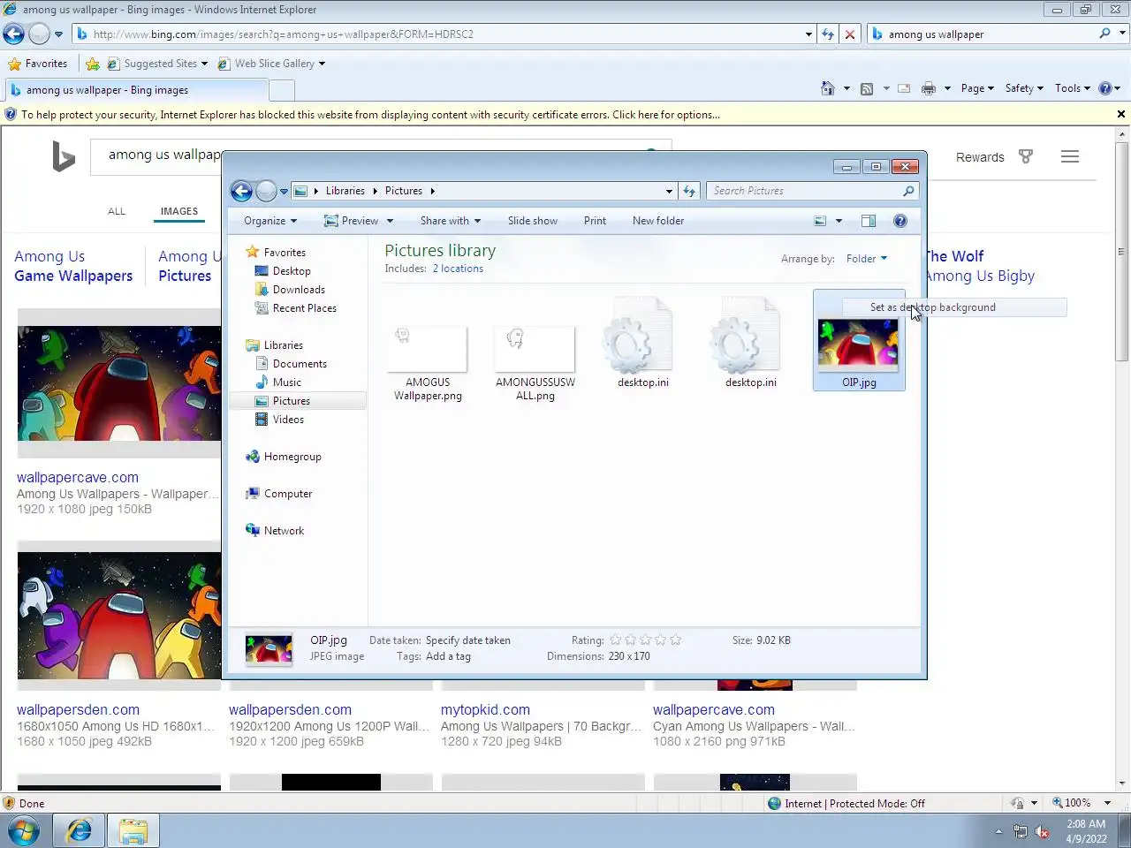Click Specify date taken in details pane
Screen dimensions: 1131x848
(467, 640)
